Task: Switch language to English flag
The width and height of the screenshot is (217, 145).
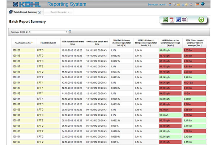Action: coord(191,4)
